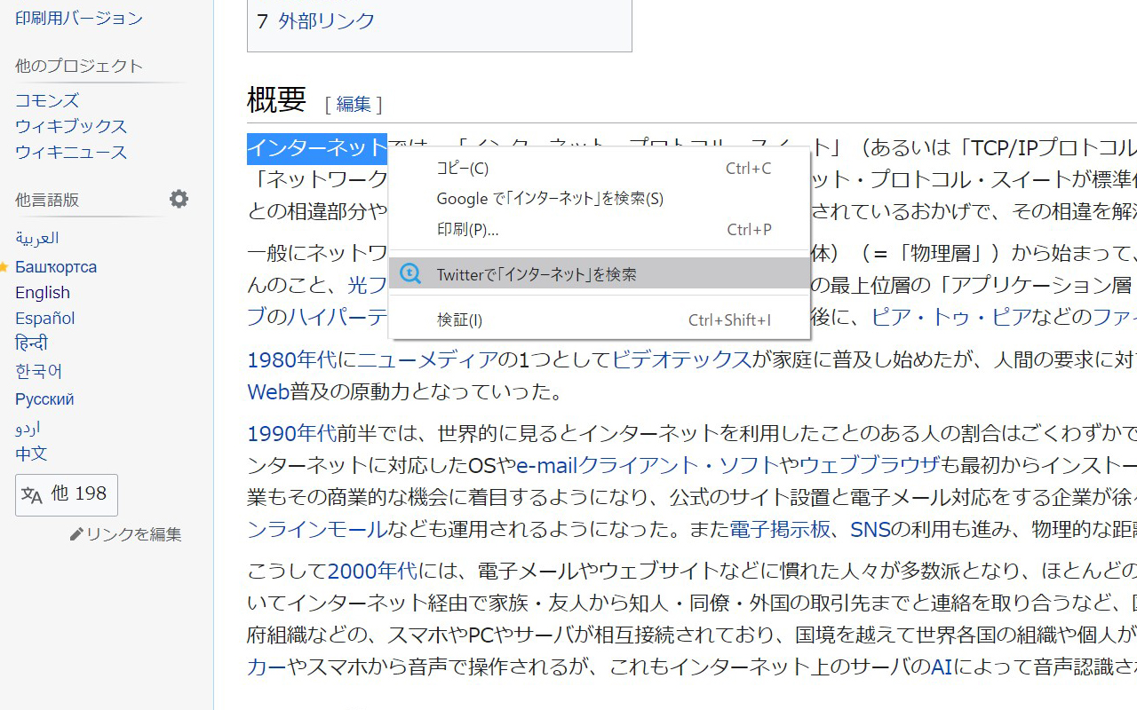
Task: Click the 概要 section heading
Action: click(x=276, y=99)
